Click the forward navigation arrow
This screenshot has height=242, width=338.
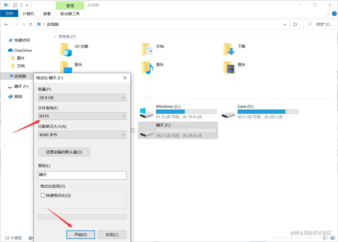[16, 24]
